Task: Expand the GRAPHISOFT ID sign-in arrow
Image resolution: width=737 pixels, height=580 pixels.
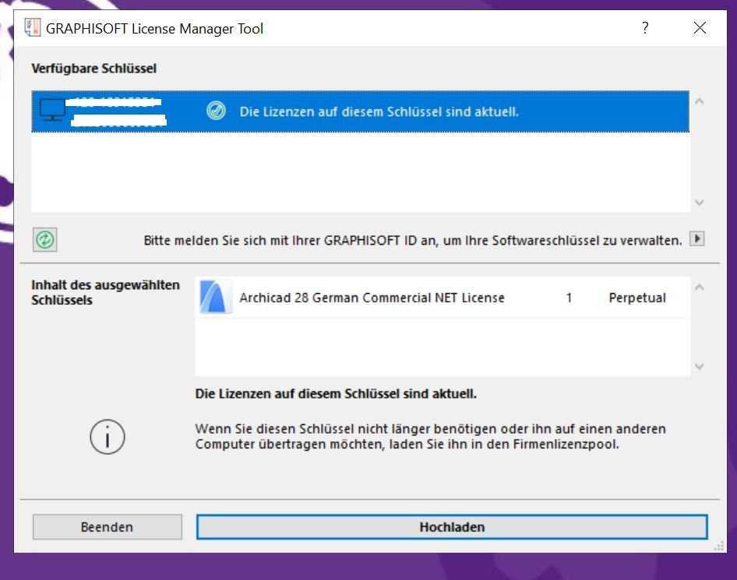Action: pos(697,240)
